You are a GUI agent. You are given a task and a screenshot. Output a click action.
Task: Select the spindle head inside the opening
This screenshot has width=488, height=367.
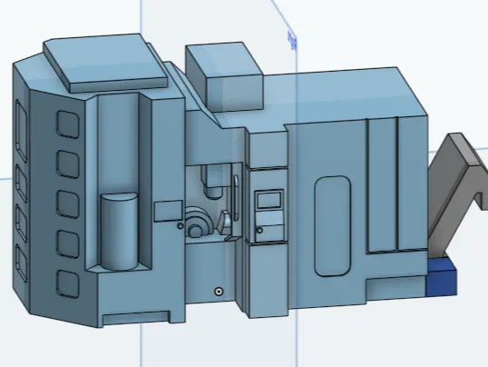(212, 182)
